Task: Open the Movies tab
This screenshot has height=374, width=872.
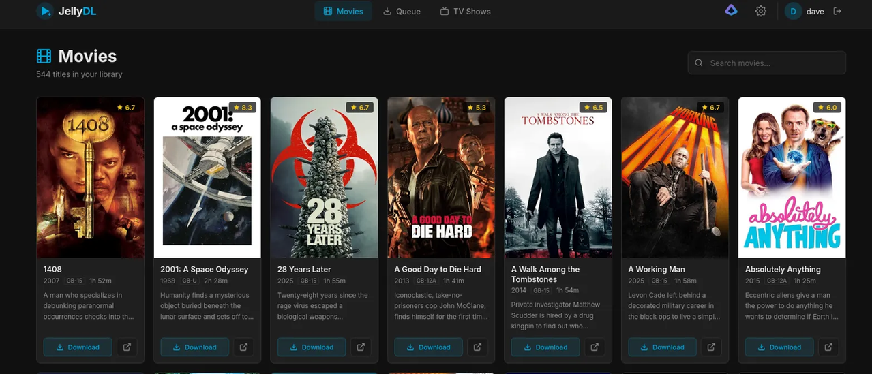Action: click(343, 12)
